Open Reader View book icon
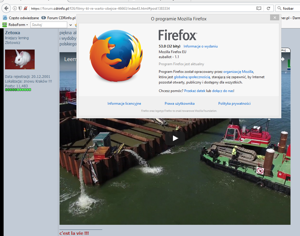The height and width of the screenshot is (236, 300). click(x=259, y=8)
